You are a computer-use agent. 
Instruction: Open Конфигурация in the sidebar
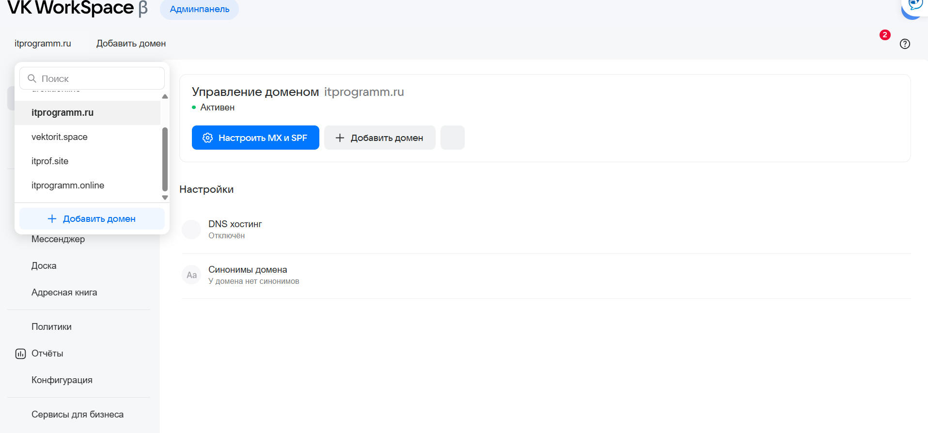tap(62, 380)
